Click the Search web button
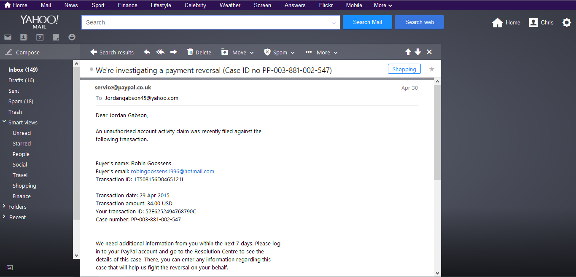 419,22
